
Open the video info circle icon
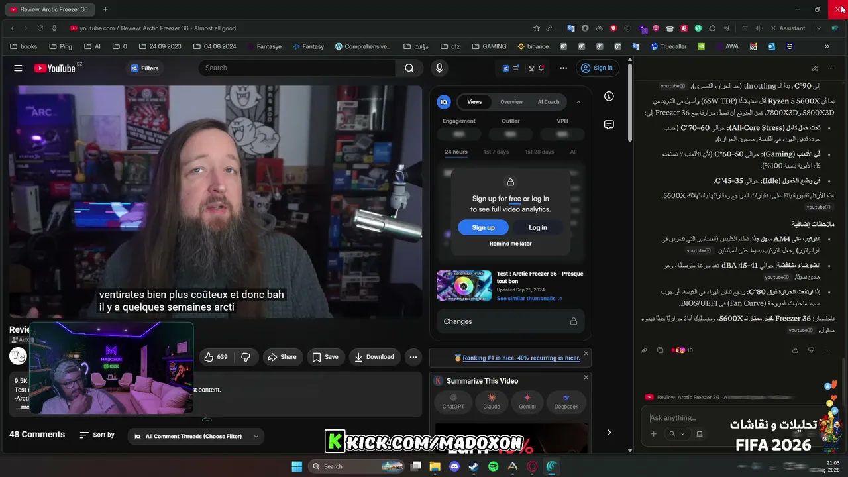click(609, 96)
